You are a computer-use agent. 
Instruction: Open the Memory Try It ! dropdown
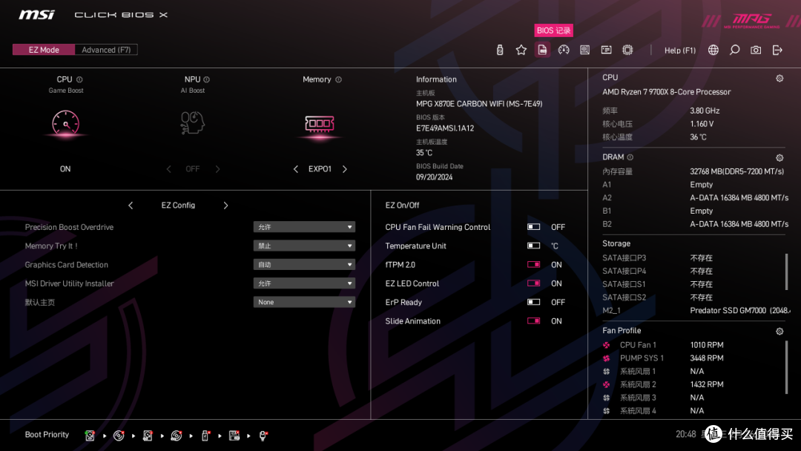coord(304,246)
